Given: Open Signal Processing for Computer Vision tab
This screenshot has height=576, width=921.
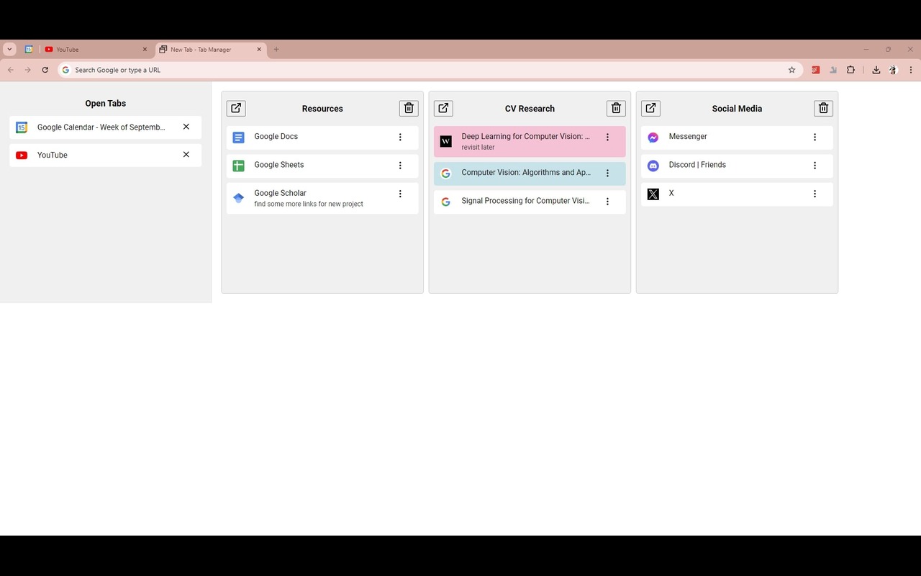Looking at the screenshot, I should pos(530,202).
